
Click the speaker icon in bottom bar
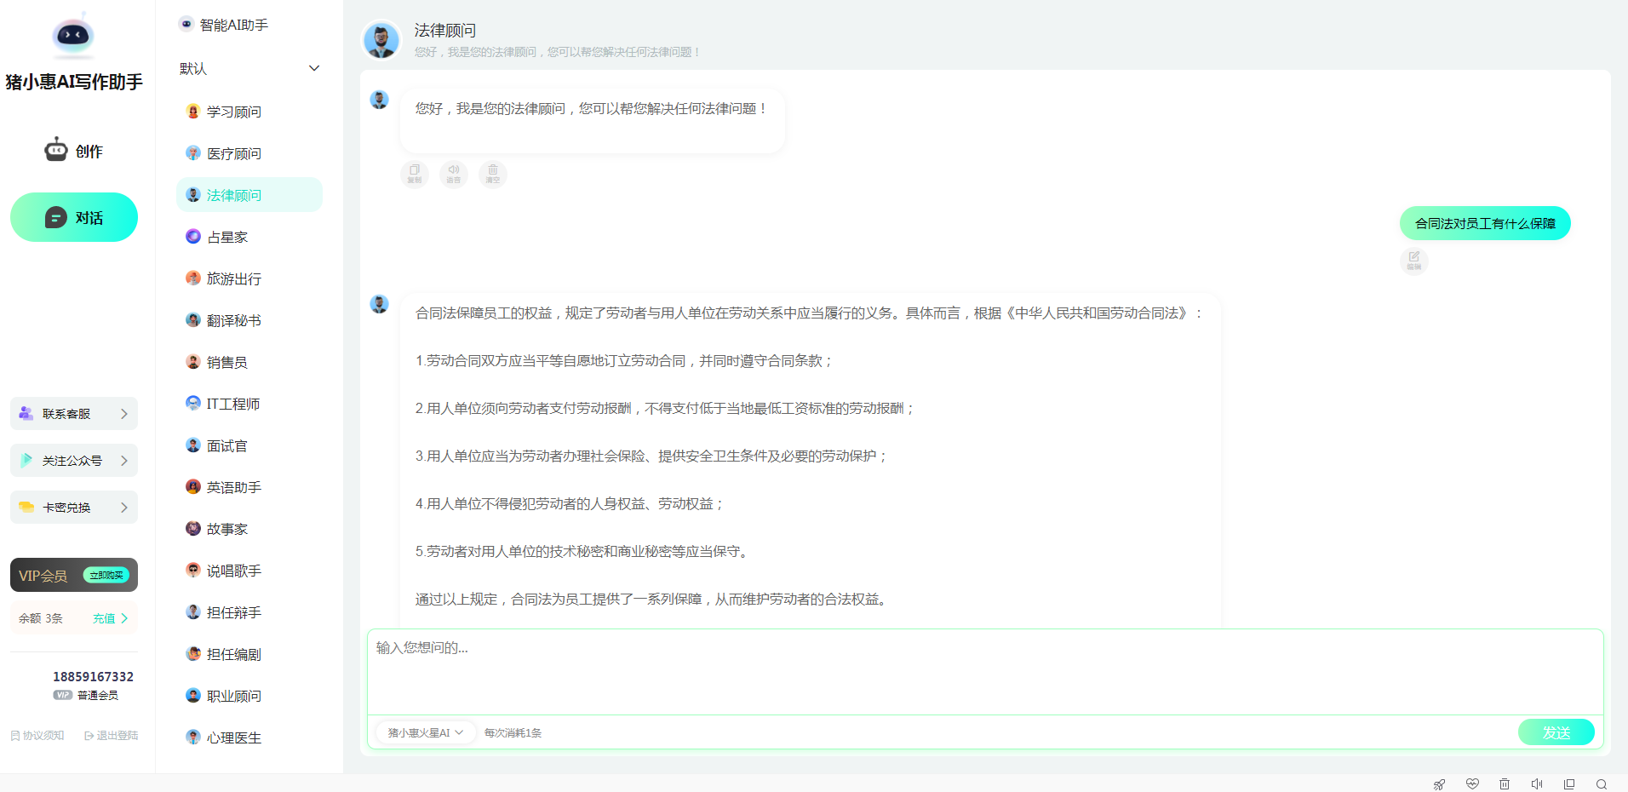(x=1537, y=784)
